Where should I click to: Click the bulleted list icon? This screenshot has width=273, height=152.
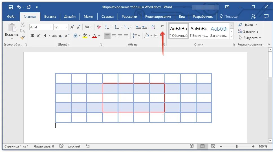tap(107, 27)
